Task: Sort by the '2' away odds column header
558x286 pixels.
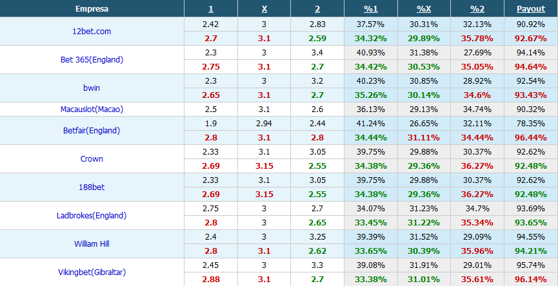Action: click(x=317, y=9)
